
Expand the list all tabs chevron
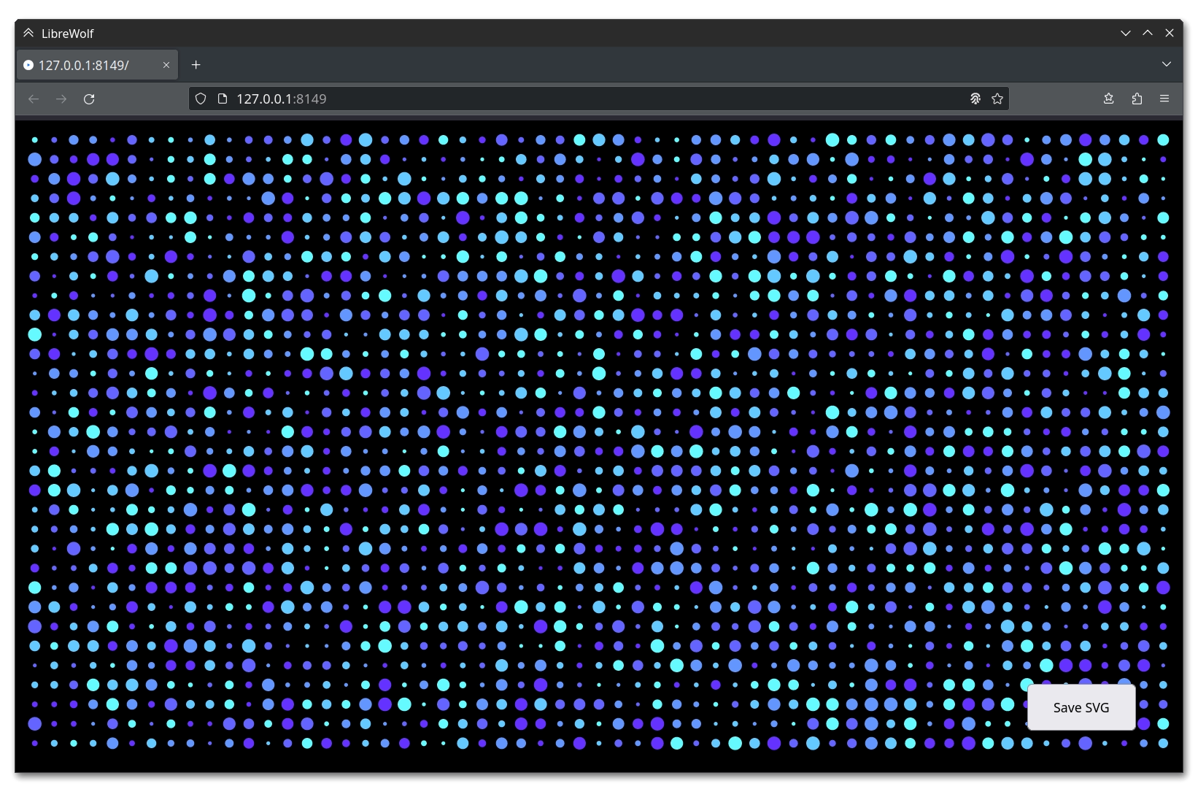[1167, 64]
